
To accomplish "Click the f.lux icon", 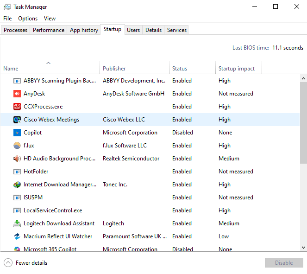I will (17, 146).
